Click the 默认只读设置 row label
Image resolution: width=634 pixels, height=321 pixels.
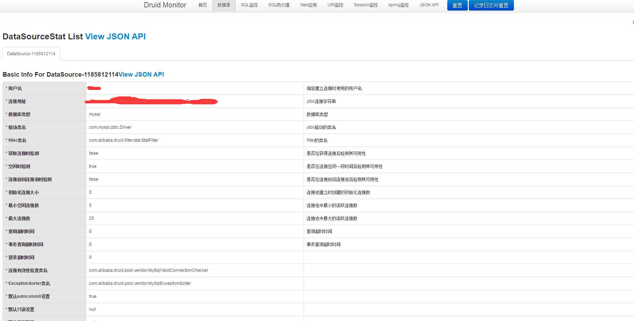(x=21, y=309)
